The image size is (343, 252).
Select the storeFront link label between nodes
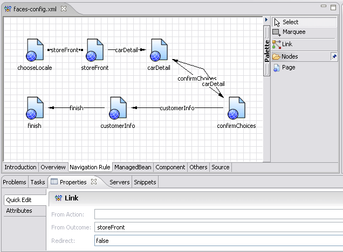pyautogui.click(x=65, y=50)
